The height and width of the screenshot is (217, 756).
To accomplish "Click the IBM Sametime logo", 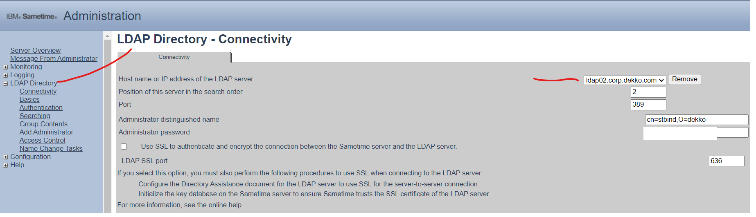I will click(32, 16).
